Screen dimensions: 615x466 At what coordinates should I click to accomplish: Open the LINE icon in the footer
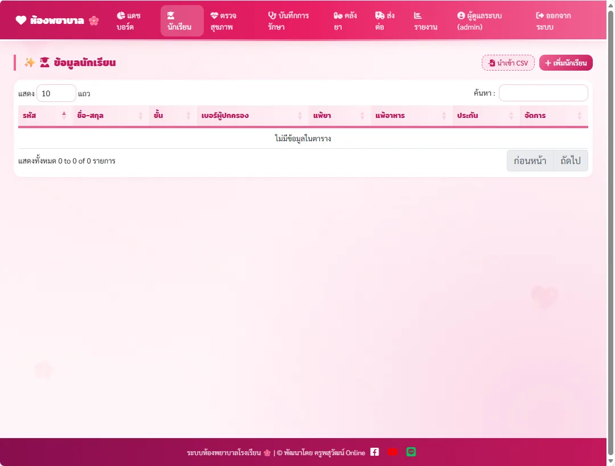pos(411,452)
